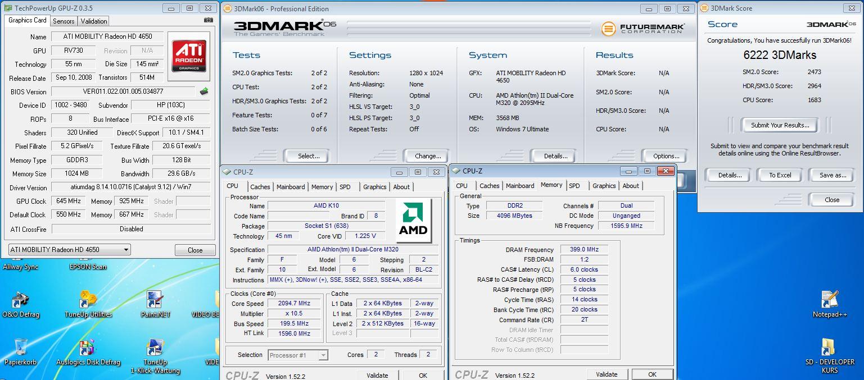The image size is (864, 380).
Task: Open the Caches tab in left CPU-Z
Action: pos(260,187)
